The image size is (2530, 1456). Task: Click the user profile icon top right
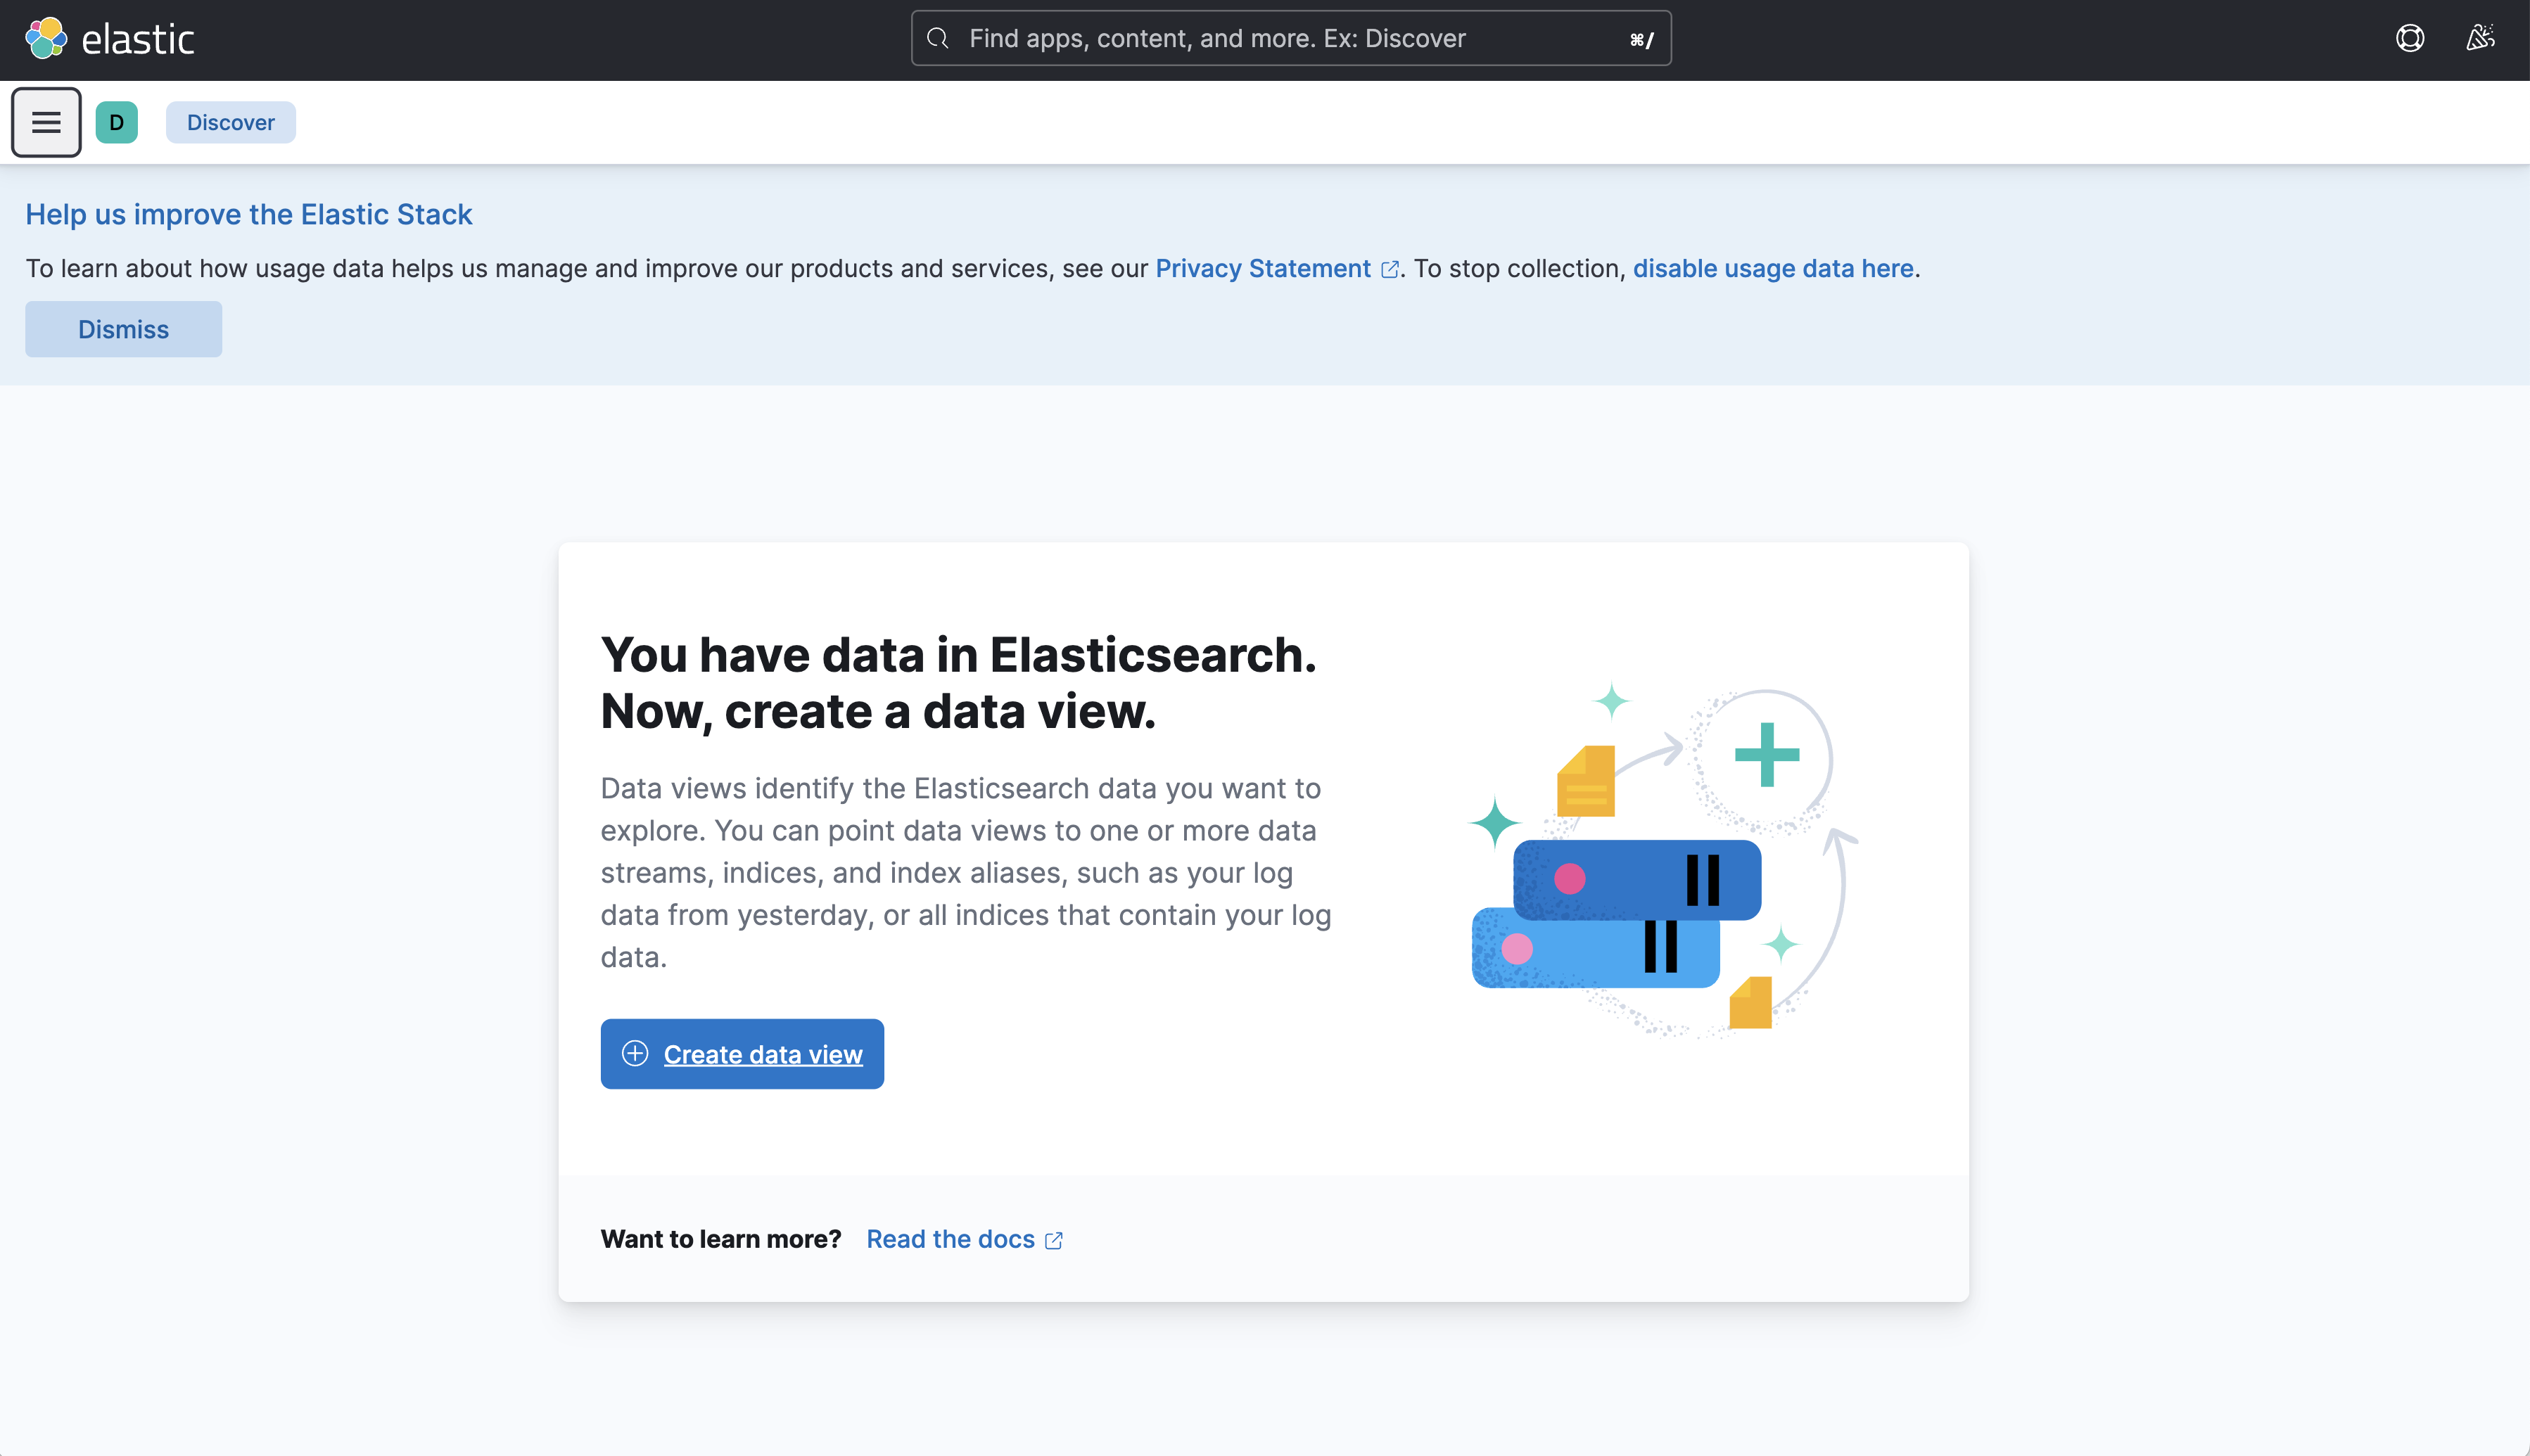pyautogui.click(x=2479, y=38)
